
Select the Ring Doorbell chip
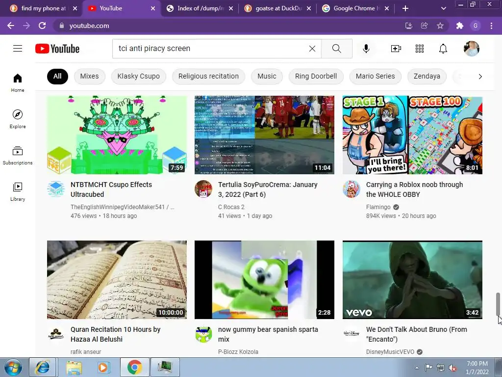316,76
